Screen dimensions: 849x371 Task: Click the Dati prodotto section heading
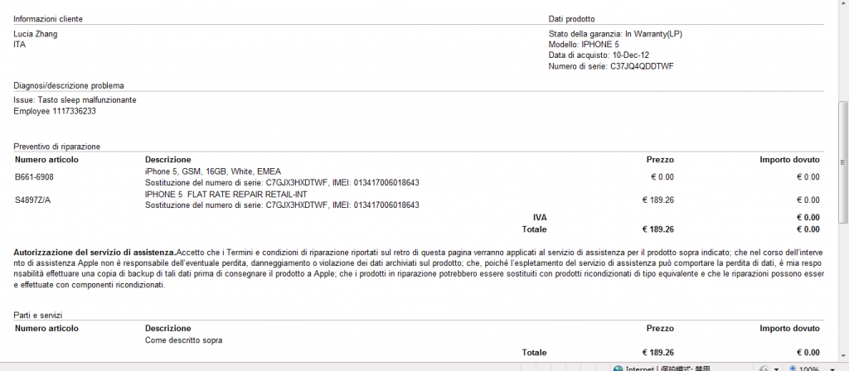(571, 19)
